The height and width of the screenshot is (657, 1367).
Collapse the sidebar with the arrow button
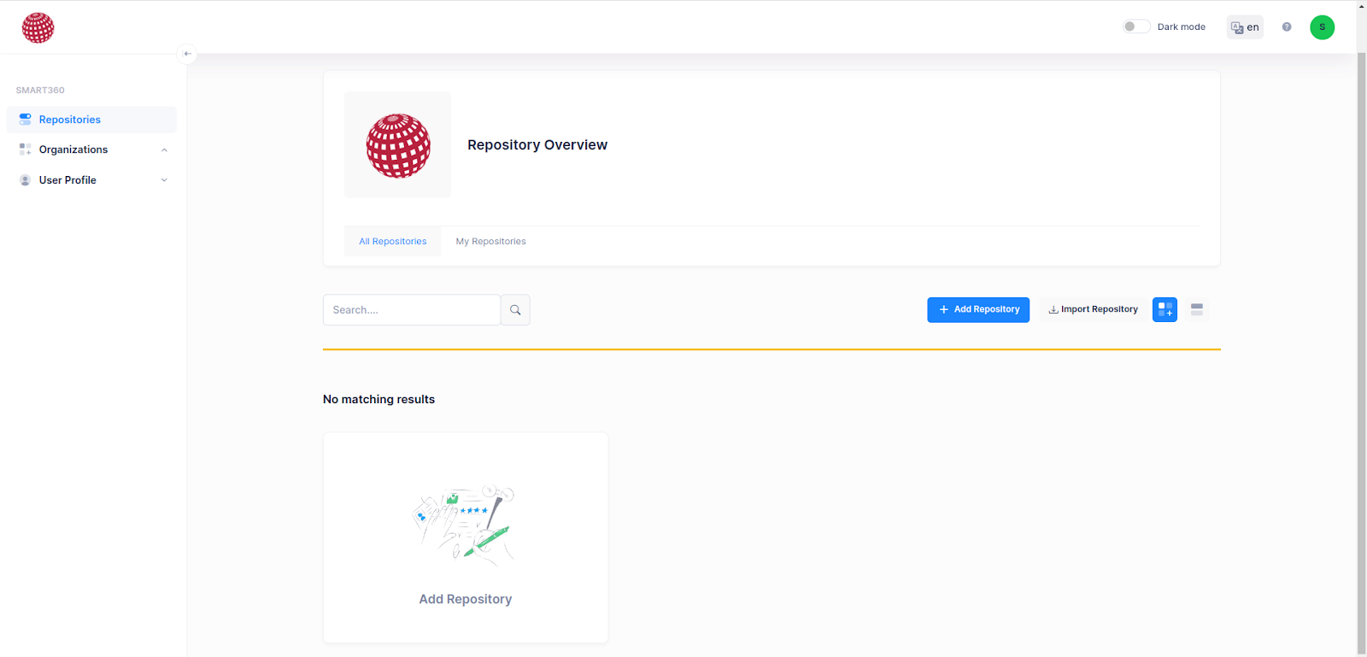tap(187, 54)
